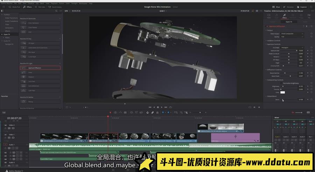Mute the Audio 1 track
315x172 pixels.
(x=17, y=148)
